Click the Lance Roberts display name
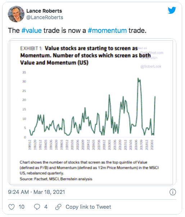 tap(44, 11)
